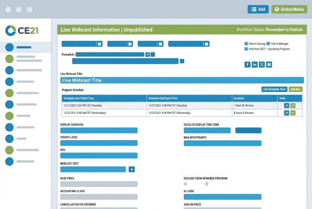312x209 pixels.
Task: Share the webcast on Facebook
Action: [x=247, y=64]
